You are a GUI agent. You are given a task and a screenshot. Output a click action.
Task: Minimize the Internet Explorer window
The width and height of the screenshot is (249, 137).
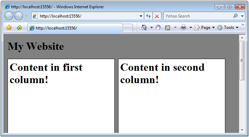pyautogui.click(x=219, y=7)
